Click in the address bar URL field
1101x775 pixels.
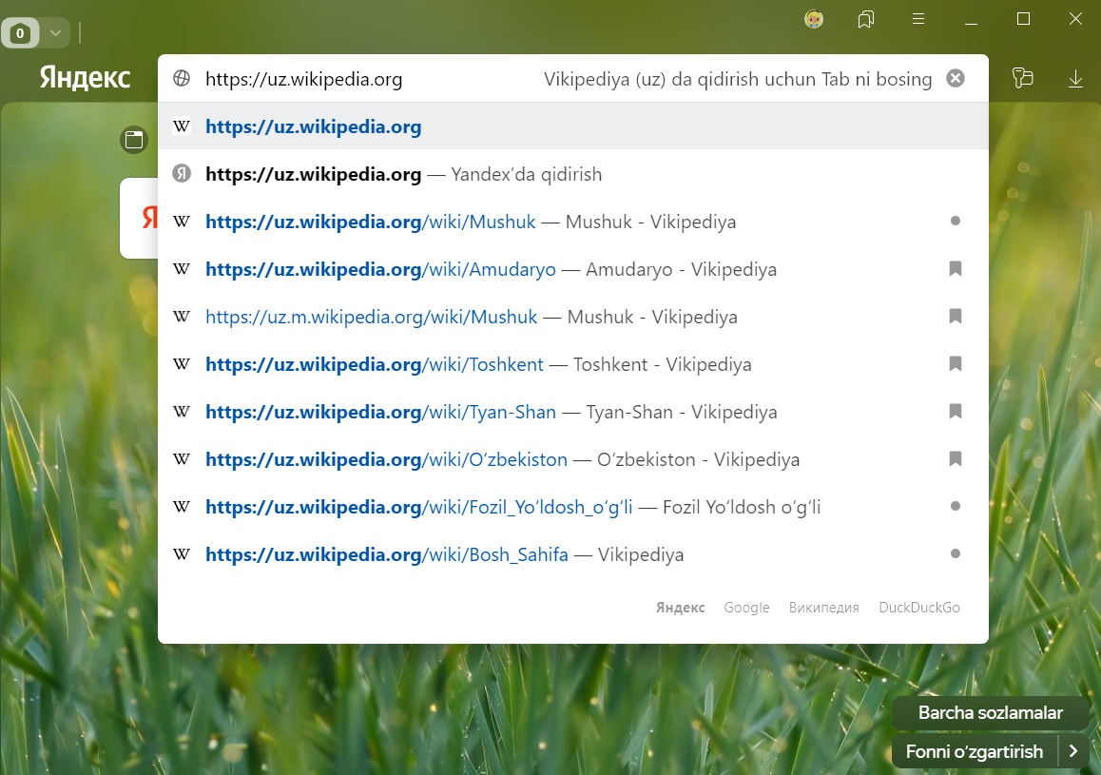(x=361, y=79)
